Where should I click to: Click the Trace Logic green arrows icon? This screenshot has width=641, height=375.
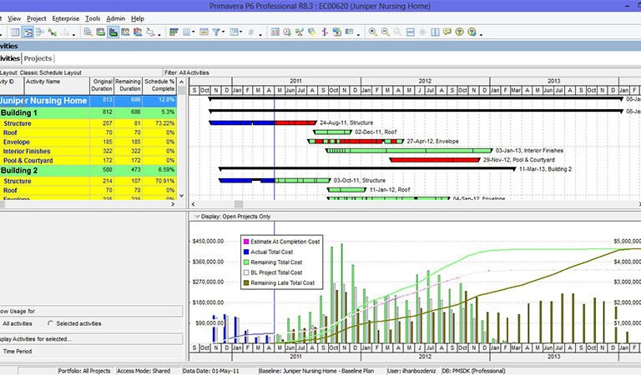[x=53, y=32]
